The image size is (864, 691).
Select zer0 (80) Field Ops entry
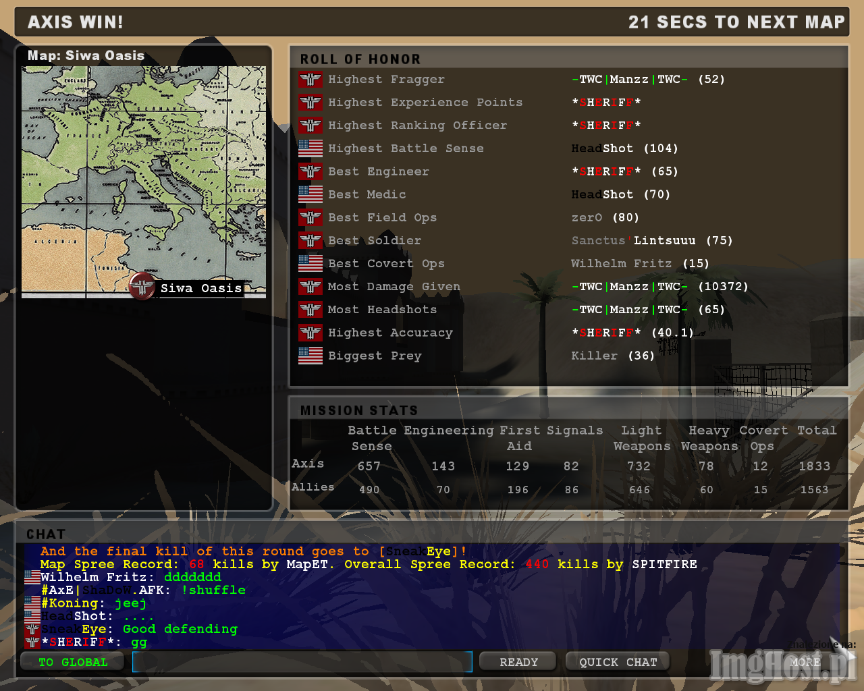[x=605, y=218]
